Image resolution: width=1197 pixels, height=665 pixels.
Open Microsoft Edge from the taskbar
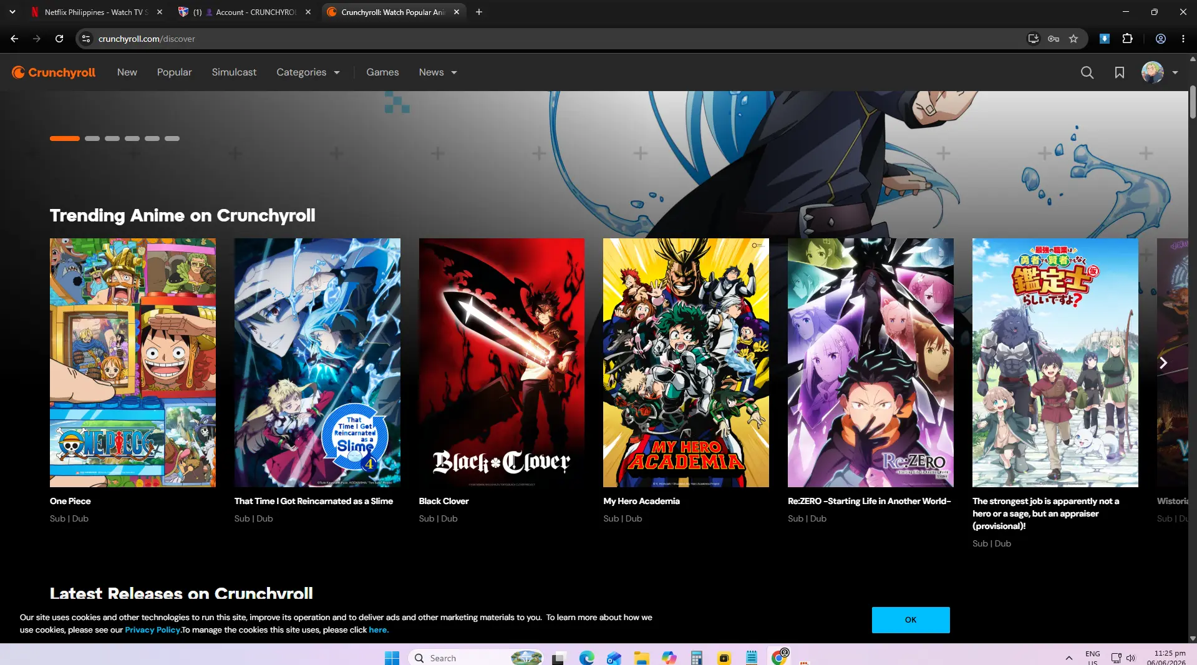pos(586,658)
